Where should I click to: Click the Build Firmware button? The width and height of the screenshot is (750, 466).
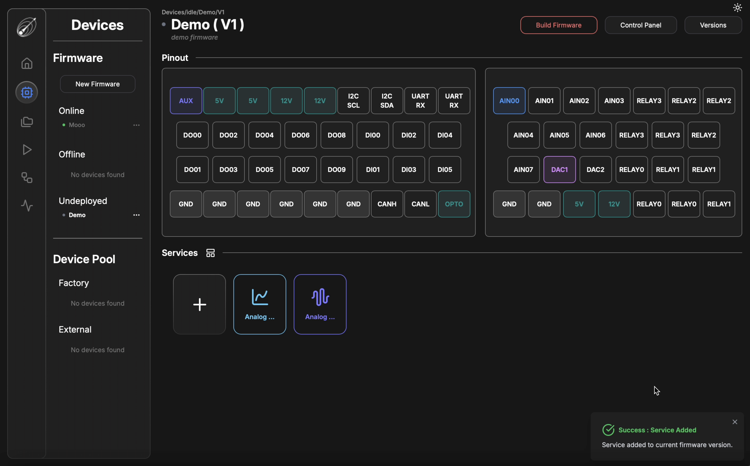coord(558,25)
